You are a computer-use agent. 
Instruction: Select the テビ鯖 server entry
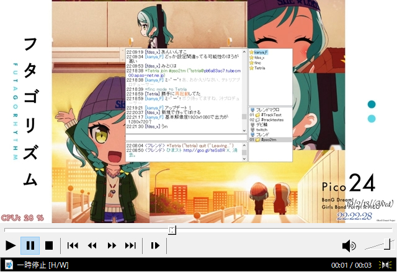262,125
